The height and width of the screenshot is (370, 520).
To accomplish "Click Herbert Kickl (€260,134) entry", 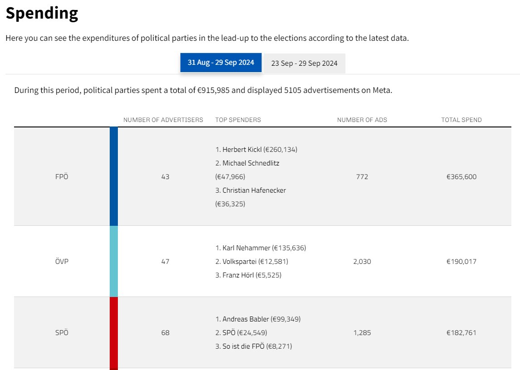I will [x=256, y=150].
